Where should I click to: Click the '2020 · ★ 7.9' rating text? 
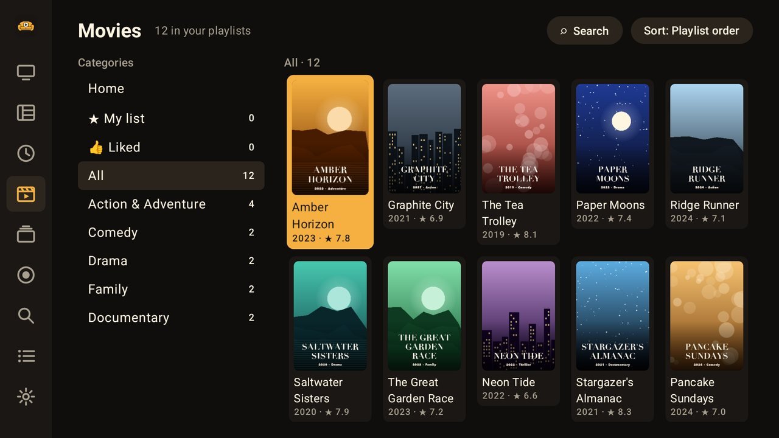(x=322, y=412)
